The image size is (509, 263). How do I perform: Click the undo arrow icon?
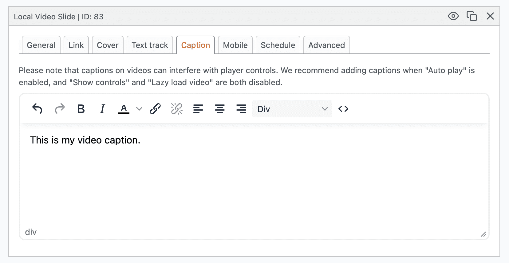pos(37,109)
